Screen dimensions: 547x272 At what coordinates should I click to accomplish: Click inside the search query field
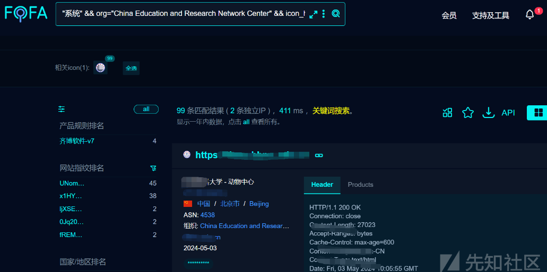coord(183,14)
